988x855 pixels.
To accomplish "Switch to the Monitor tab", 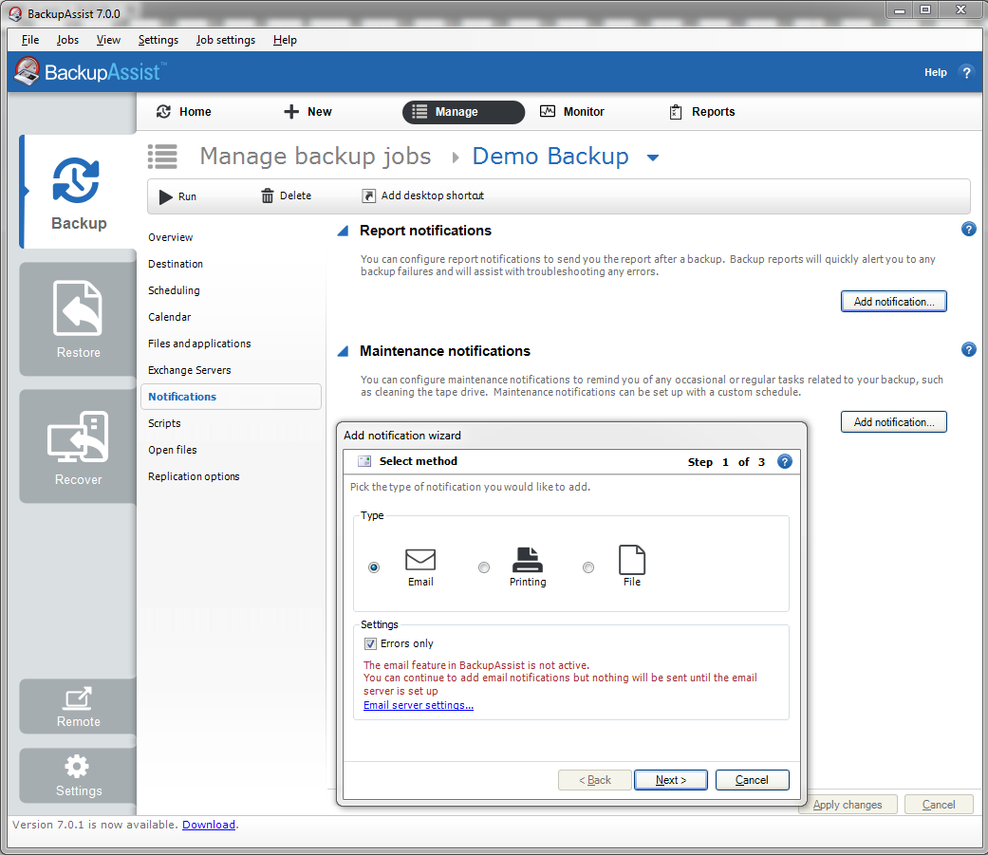I will click(x=571, y=112).
